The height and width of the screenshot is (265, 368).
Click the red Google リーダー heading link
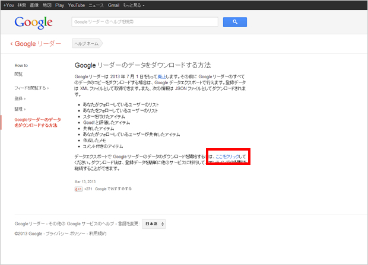(38, 44)
